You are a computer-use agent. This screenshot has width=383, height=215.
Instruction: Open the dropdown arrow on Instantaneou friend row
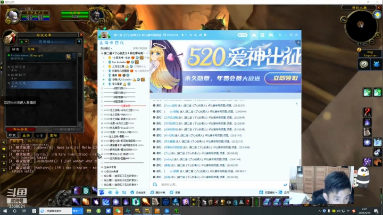74,56
